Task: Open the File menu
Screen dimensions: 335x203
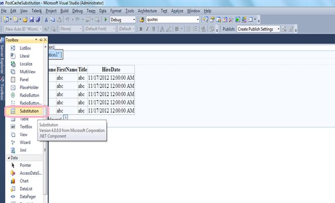Action: point(4,11)
